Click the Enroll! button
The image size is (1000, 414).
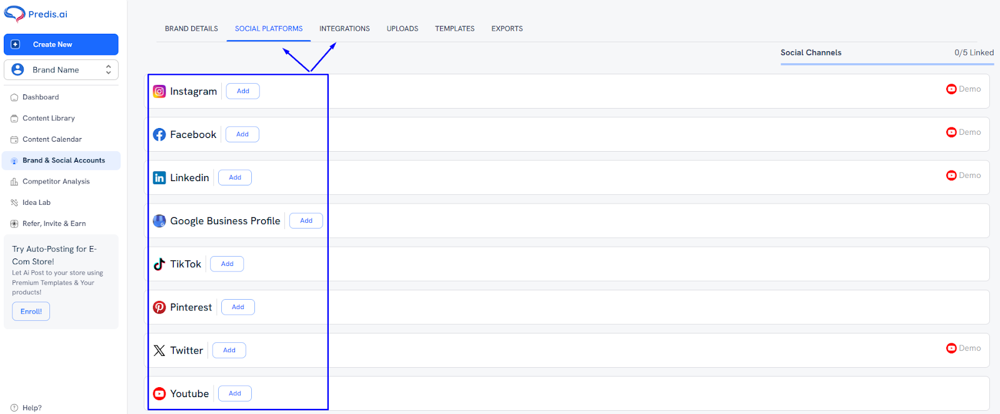(31, 312)
